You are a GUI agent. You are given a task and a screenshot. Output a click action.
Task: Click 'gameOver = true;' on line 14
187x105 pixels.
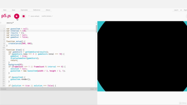(x=19, y=56)
